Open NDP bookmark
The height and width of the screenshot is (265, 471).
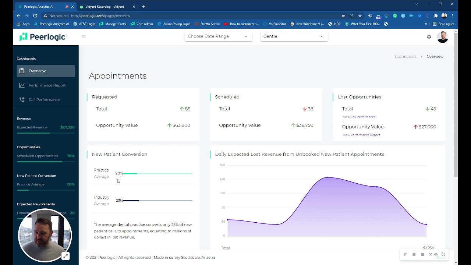click(x=334, y=24)
